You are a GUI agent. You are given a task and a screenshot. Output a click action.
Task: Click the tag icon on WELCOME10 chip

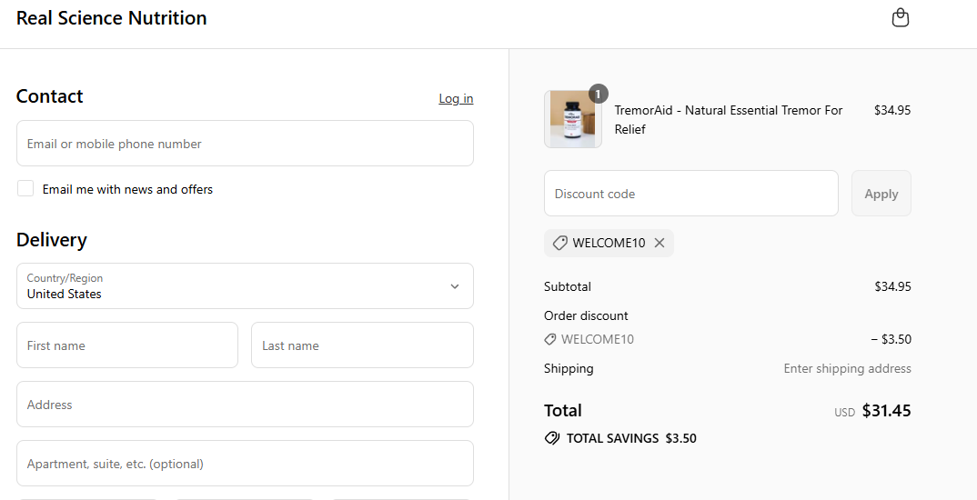click(559, 243)
